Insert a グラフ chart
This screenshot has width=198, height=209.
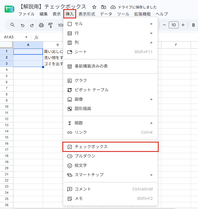110,80
